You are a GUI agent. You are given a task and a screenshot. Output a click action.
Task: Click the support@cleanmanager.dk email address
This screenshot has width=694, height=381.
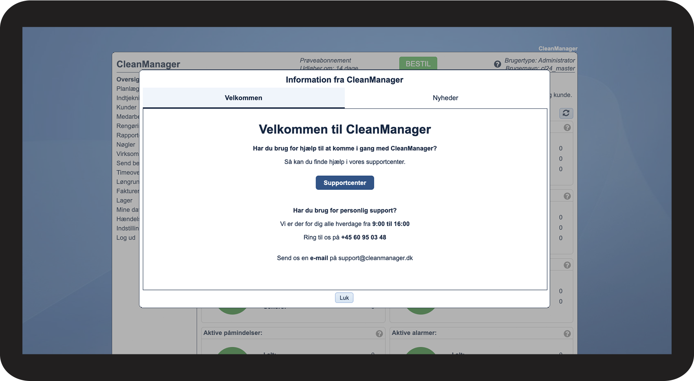point(375,258)
